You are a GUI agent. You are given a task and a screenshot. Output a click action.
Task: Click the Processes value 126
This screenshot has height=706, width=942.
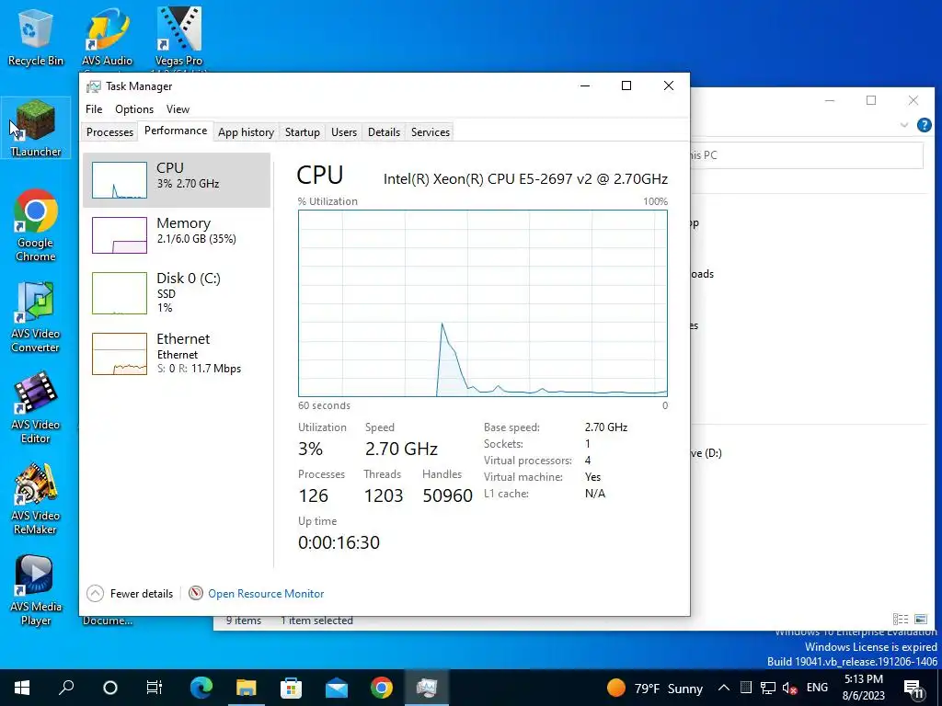coord(313,495)
